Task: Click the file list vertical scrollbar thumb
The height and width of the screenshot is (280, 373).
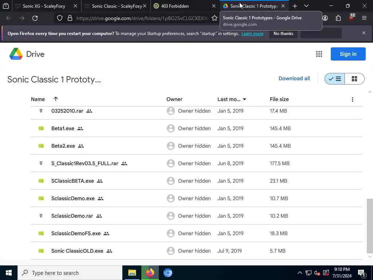Action: [370, 226]
